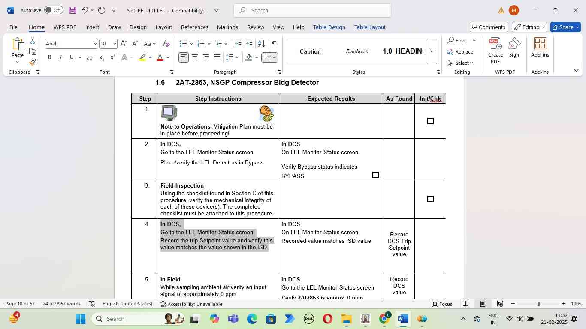Expand the Styles gallery more arrow

pos(432,51)
